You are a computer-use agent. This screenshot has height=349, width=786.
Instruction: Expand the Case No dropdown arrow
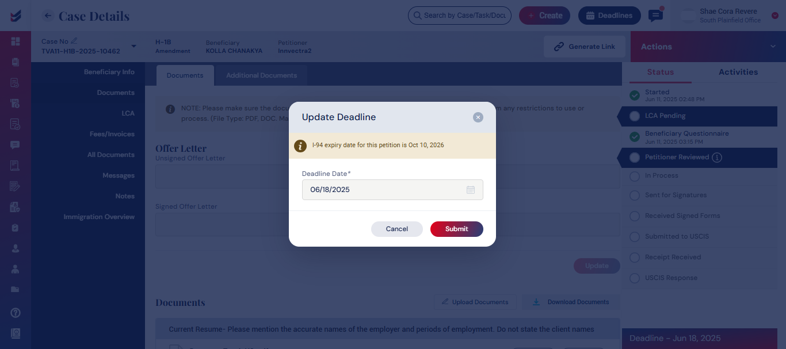coord(133,47)
